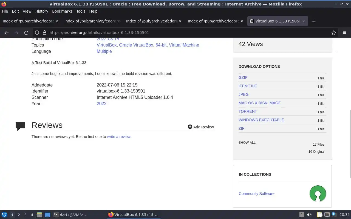Click the VirtualBox topic link

[x=107, y=45]
